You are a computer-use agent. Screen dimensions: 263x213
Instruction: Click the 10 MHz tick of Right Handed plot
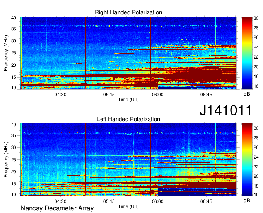pos(14,88)
